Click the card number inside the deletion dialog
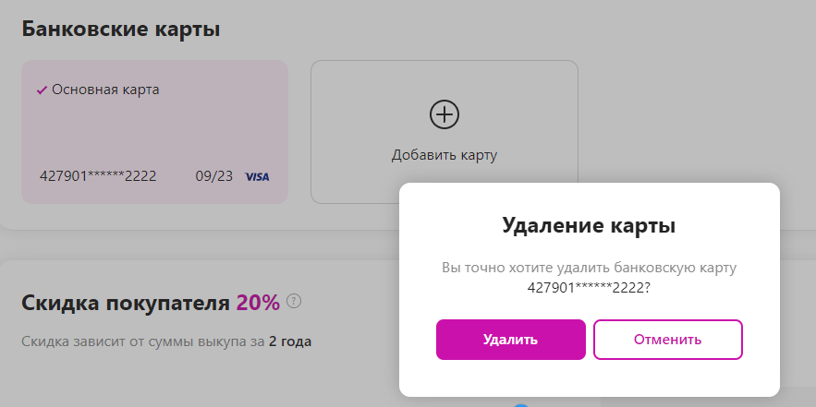Image resolution: width=816 pixels, height=407 pixels. (588, 288)
